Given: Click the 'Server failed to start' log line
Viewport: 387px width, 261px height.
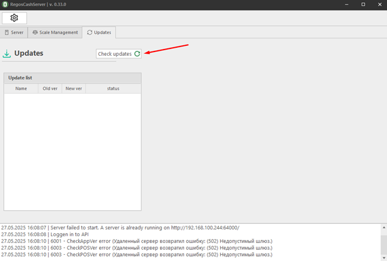Looking at the screenshot, I should point(120,228).
